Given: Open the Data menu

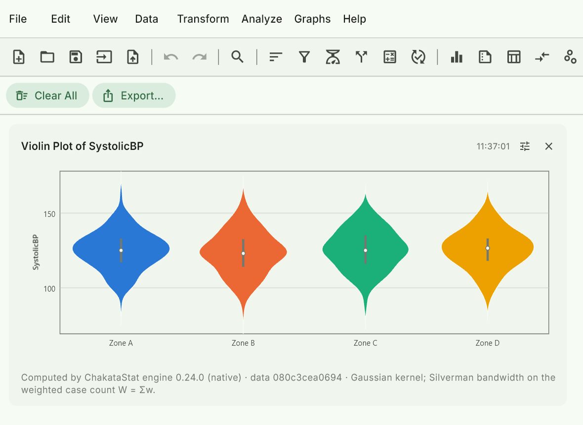Looking at the screenshot, I should click(x=147, y=19).
